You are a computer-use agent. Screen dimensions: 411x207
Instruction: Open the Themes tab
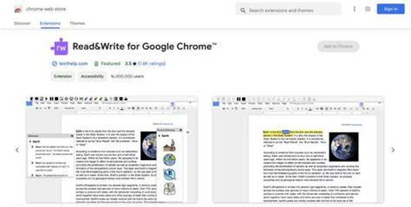[77, 23]
